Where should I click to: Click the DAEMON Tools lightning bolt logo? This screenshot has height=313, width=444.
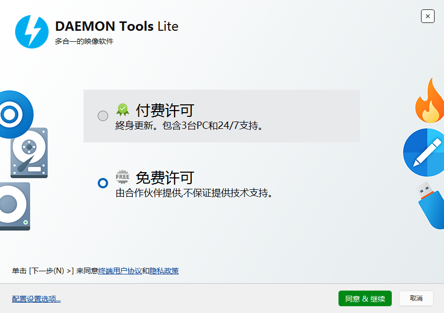pyautogui.click(x=31, y=31)
